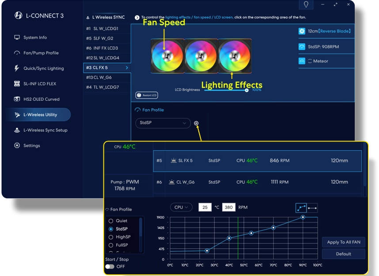This screenshot has height=276, width=379.
Task: Select the StdSP fan profile radio
Action: pyautogui.click(x=111, y=229)
